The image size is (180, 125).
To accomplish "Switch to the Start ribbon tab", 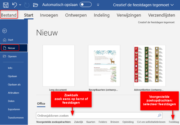I will [x=28, y=15].
